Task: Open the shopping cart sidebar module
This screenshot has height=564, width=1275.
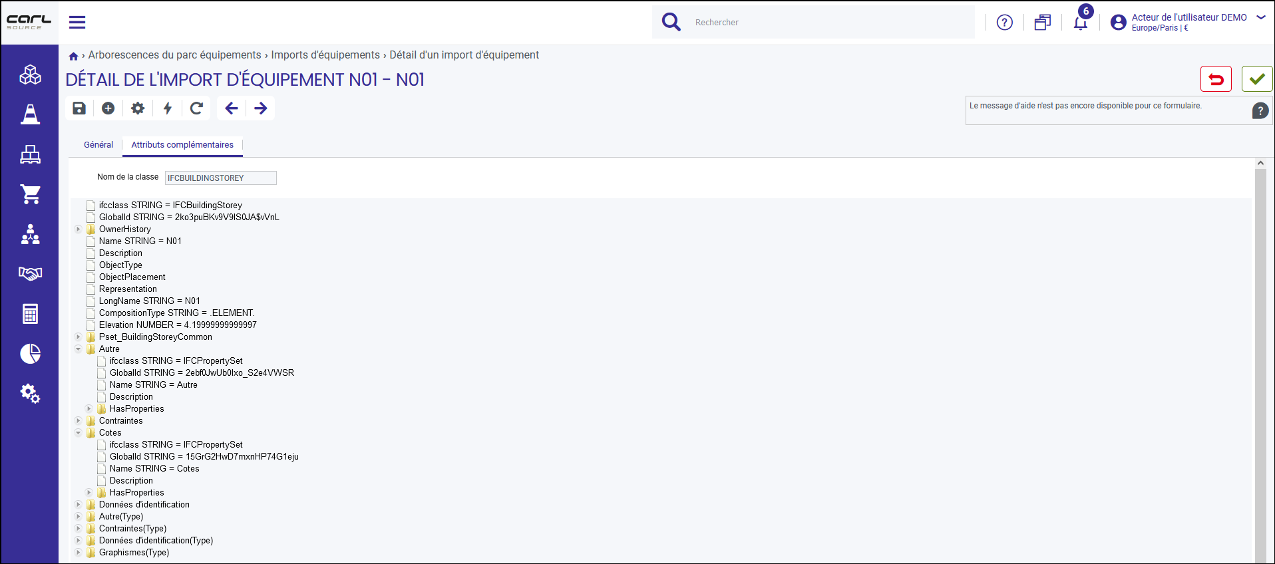Action: [30, 194]
